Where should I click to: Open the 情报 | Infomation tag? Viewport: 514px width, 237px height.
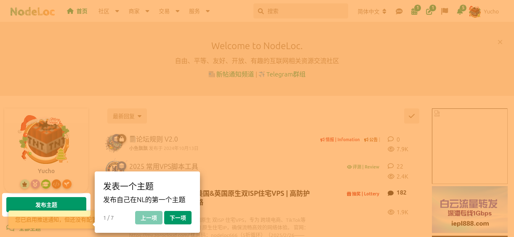click(340, 140)
